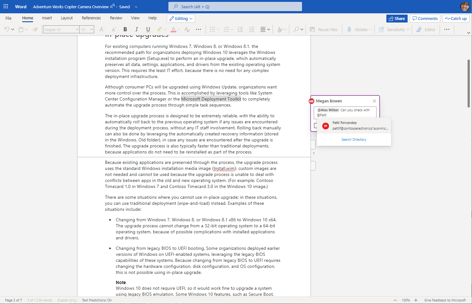Open the Comments pane
Viewport: 472px width, 304px height.
pyautogui.click(x=425, y=18)
